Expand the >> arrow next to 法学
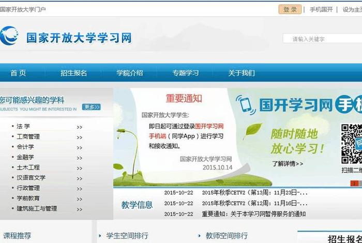This screenshot has height=243, width=362. pyautogui.click(x=80, y=127)
